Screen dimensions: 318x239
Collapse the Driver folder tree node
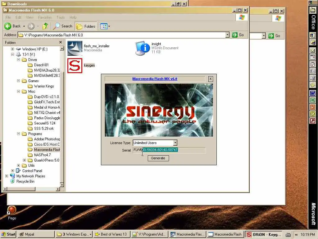(x=18, y=59)
